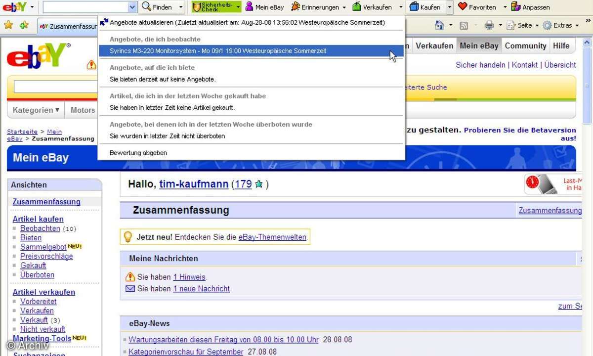Show more toolbar commands chevron

(588, 21)
